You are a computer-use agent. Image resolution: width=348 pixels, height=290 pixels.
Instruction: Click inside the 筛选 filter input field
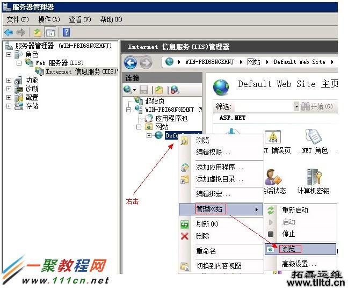click(x=264, y=107)
